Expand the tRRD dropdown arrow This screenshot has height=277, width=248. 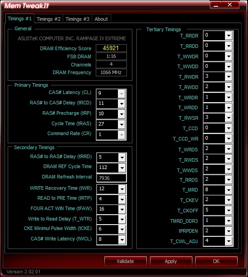122,157
